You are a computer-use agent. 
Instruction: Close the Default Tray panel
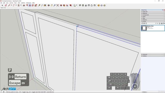click(x=164, y=10)
